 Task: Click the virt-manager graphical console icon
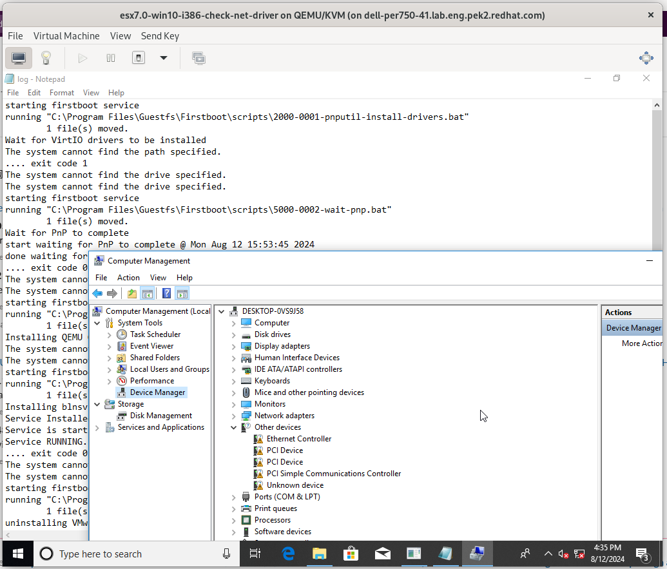pyautogui.click(x=19, y=58)
